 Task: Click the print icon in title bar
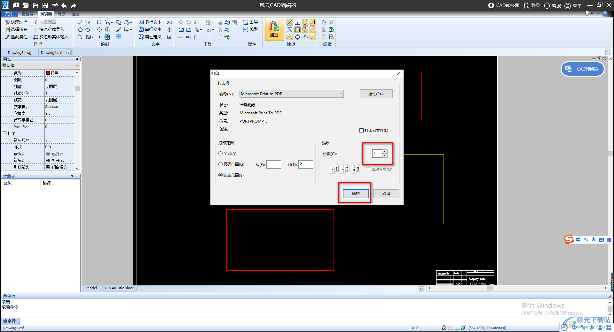tap(55, 5)
